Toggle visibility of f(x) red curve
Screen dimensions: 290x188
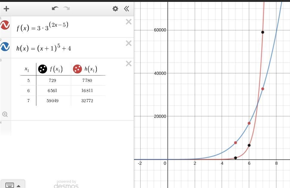pyautogui.click(x=5, y=25)
